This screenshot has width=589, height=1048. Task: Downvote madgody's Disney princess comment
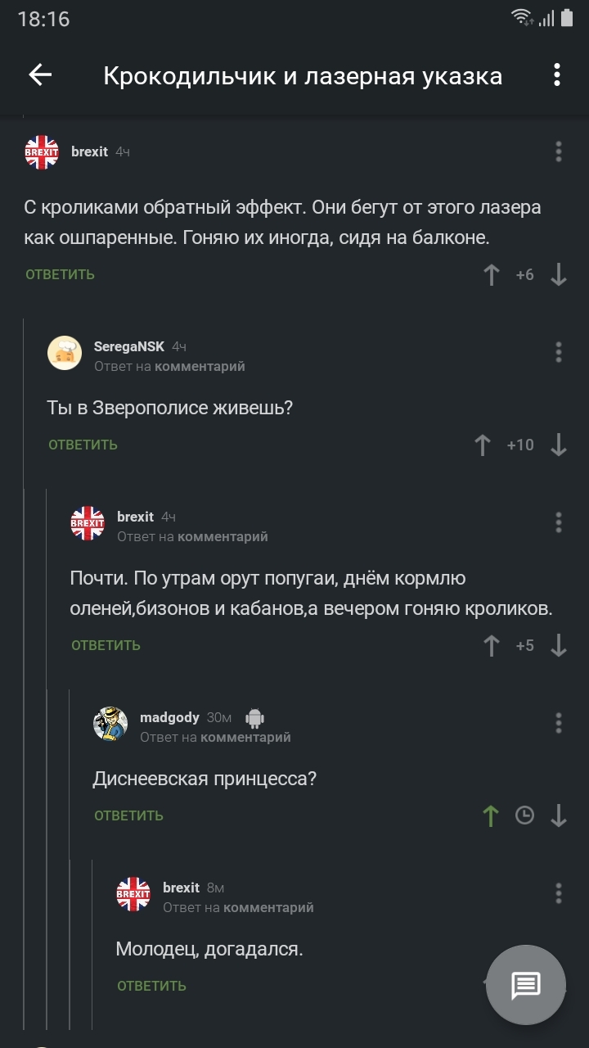(559, 815)
